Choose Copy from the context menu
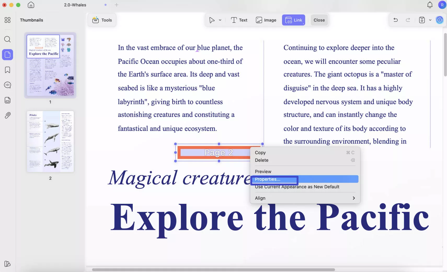The height and width of the screenshot is (272, 447). pyautogui.click(x=305, y=153)
